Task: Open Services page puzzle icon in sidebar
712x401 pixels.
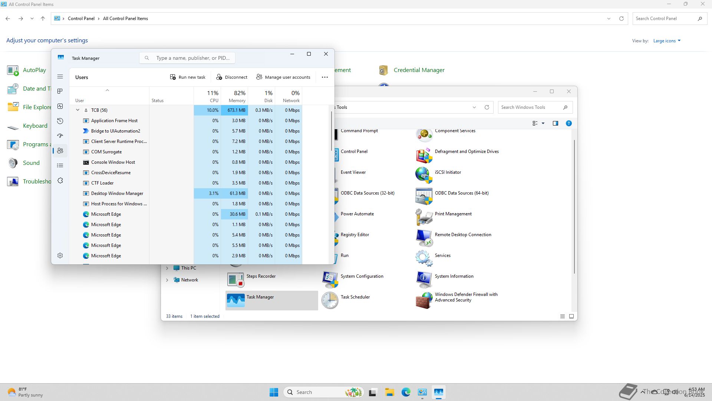Action: 60,180
